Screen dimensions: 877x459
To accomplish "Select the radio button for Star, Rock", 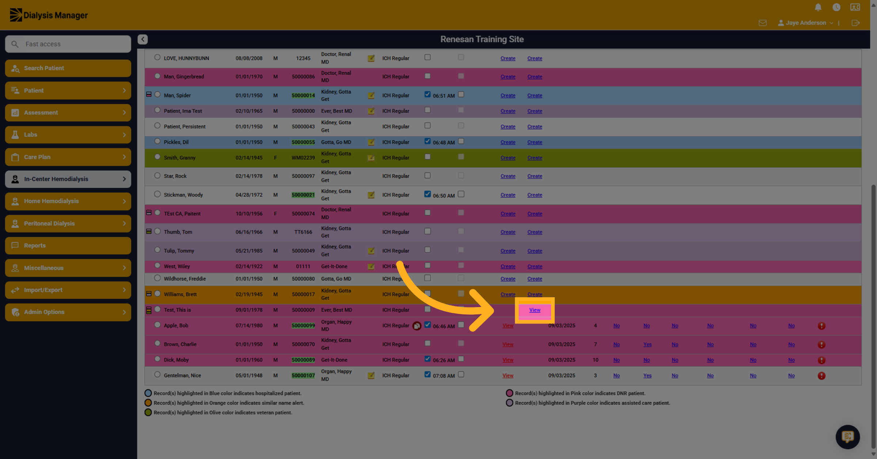I will tap(157, 175).
